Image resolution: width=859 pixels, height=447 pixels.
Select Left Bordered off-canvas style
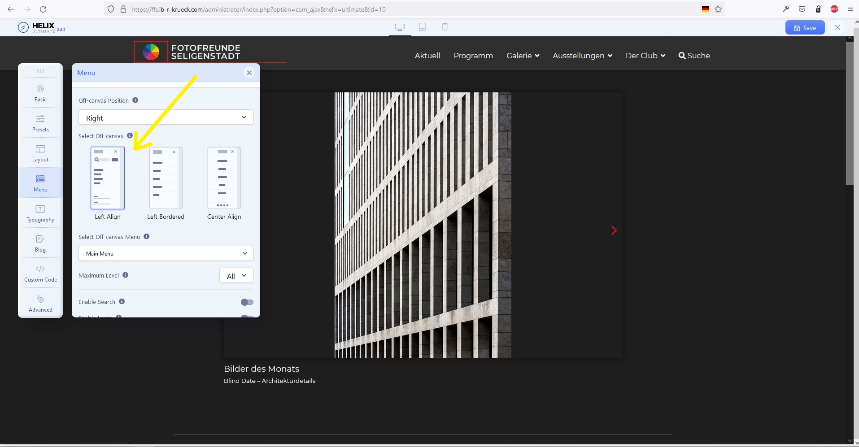(x=166, y=178)
